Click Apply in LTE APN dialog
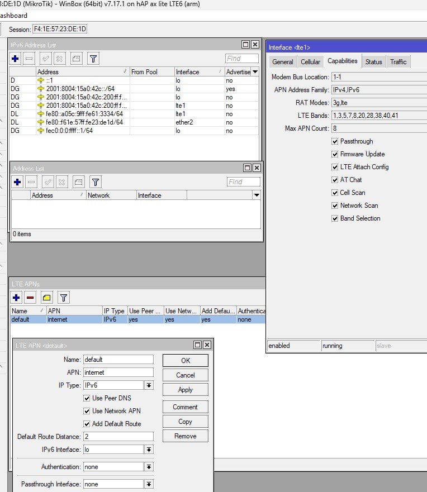 185,390
